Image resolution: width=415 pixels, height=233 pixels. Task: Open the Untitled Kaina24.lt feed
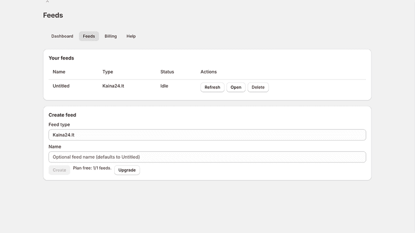[x=236, y=87]
